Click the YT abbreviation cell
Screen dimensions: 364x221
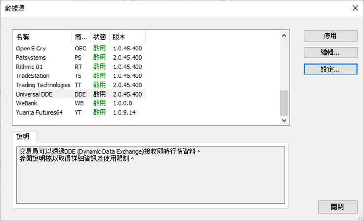pos(78,112)
